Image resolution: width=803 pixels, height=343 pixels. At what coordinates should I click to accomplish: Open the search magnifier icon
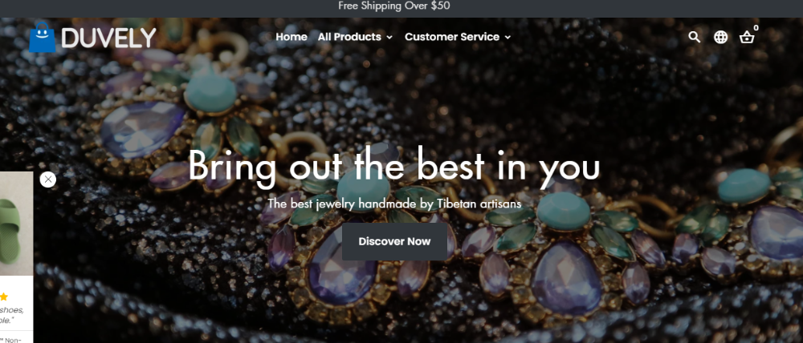[x=694, y=37]
